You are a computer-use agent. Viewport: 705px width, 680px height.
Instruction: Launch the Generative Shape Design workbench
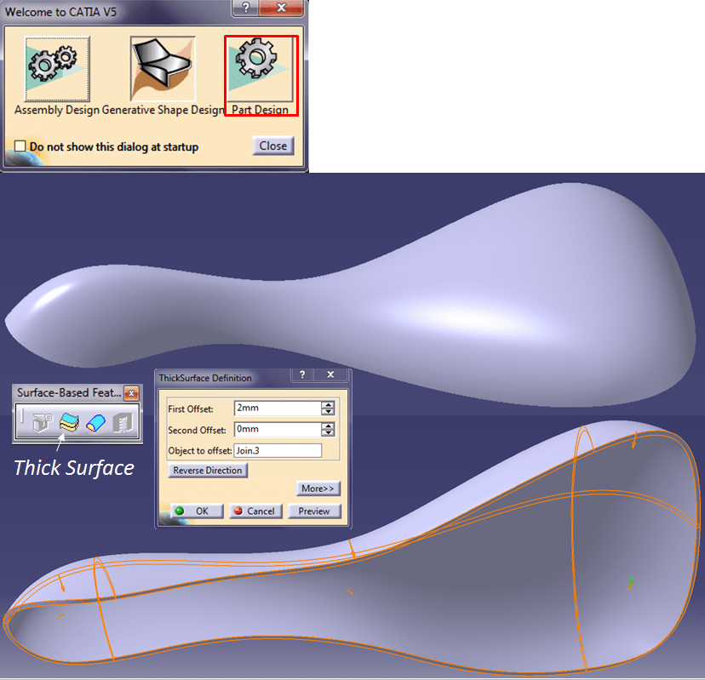click(x=162, y=68)
